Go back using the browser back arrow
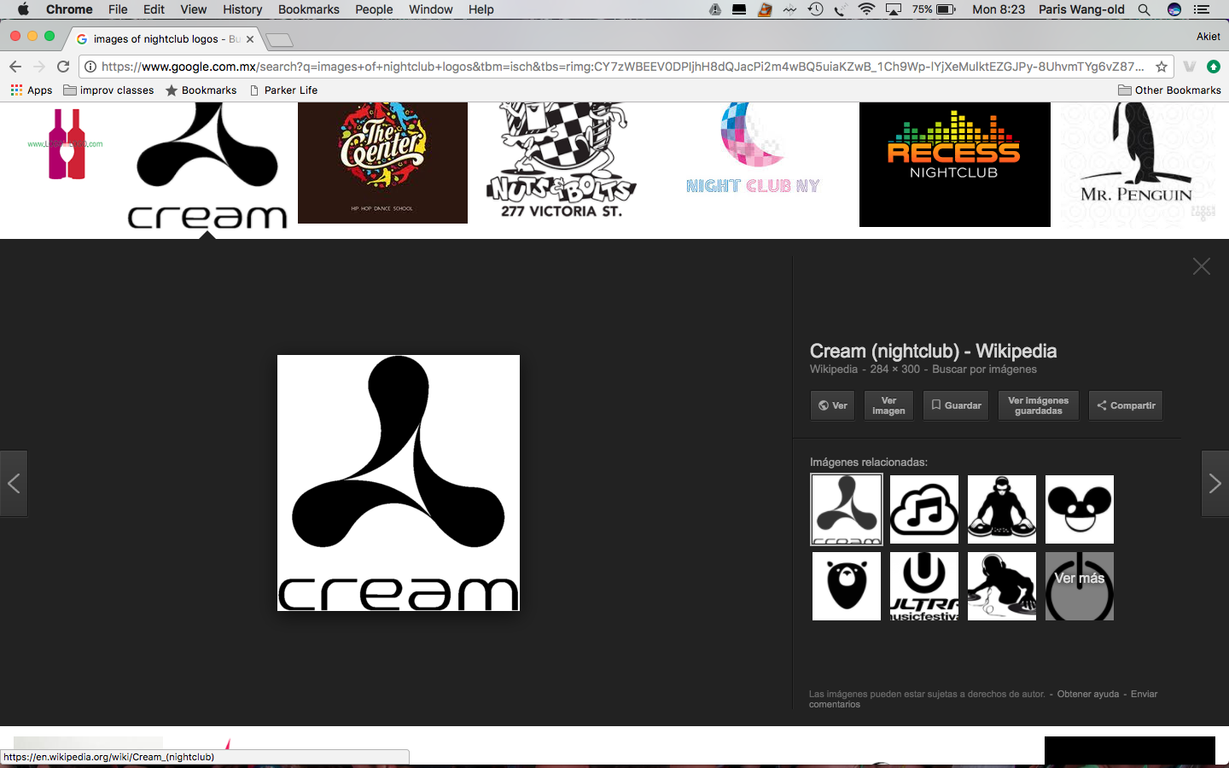 15,67
